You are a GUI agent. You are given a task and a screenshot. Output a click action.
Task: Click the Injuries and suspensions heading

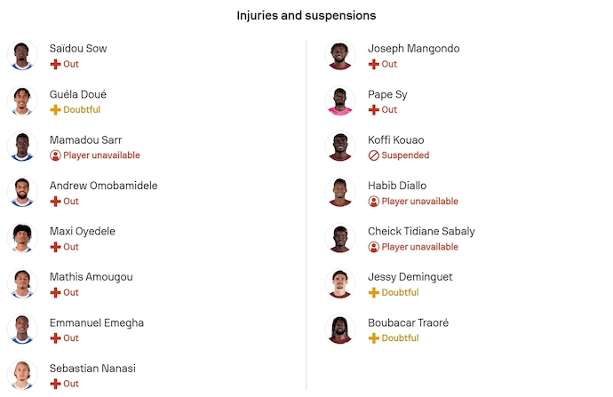click(306, 16)
